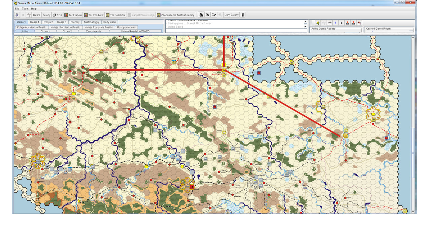This screenshot has width=431, height=237.
Task: Open the Help menu
Action: (34, 8)
